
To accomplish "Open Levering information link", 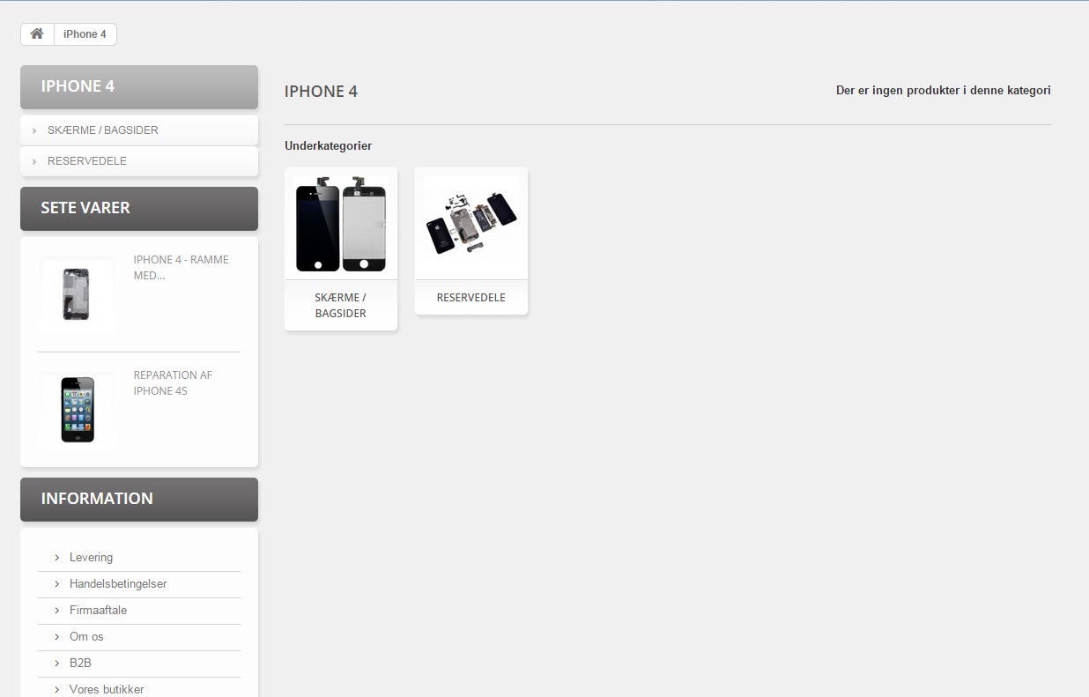I will coord(91,557).
